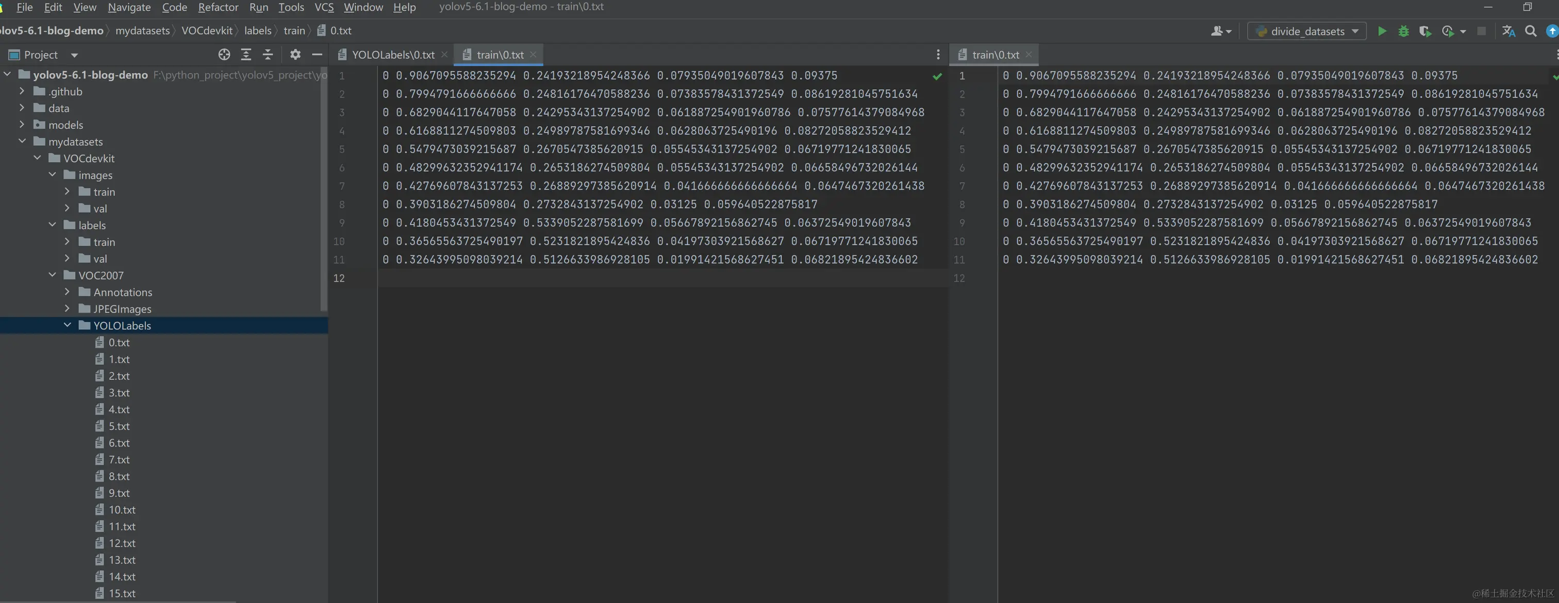Select the right split train\0.txt tab
The height and width of the screenshot is (603, 1559).
(996, 55)
